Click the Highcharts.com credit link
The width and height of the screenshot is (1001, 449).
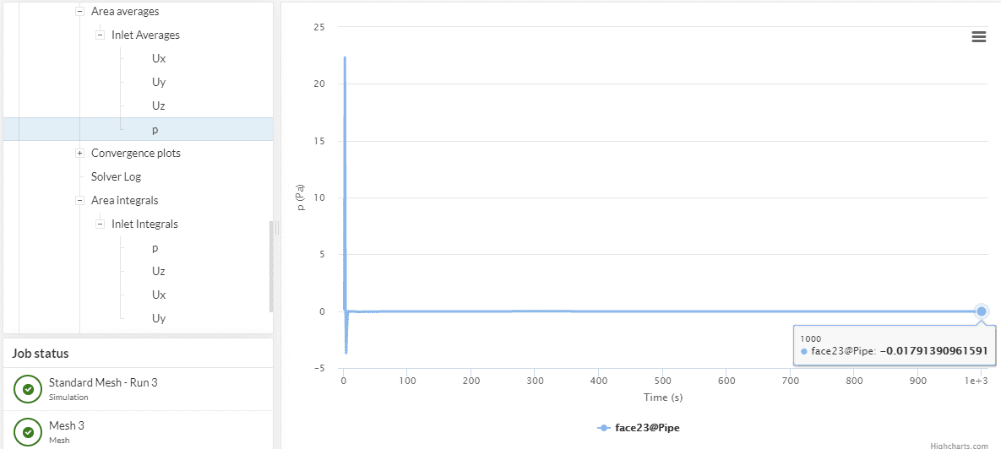[x=959, y=446]
